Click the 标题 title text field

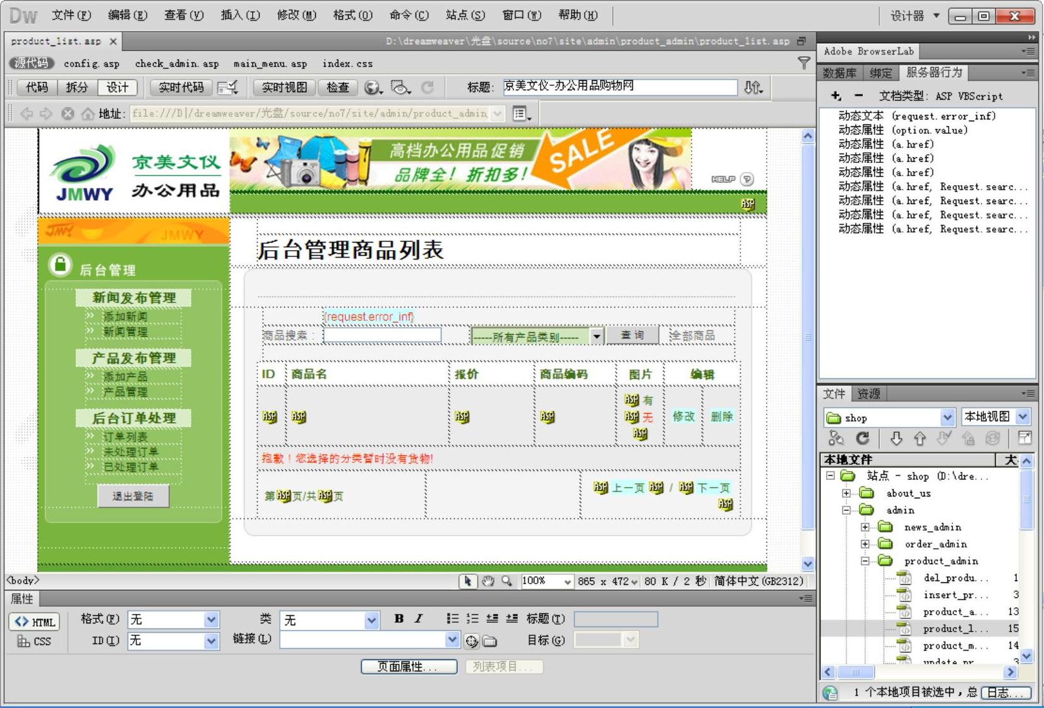(x=620, y=87)
